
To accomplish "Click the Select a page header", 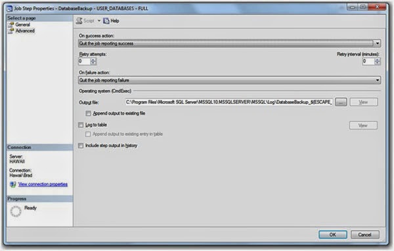I will 39,18.
